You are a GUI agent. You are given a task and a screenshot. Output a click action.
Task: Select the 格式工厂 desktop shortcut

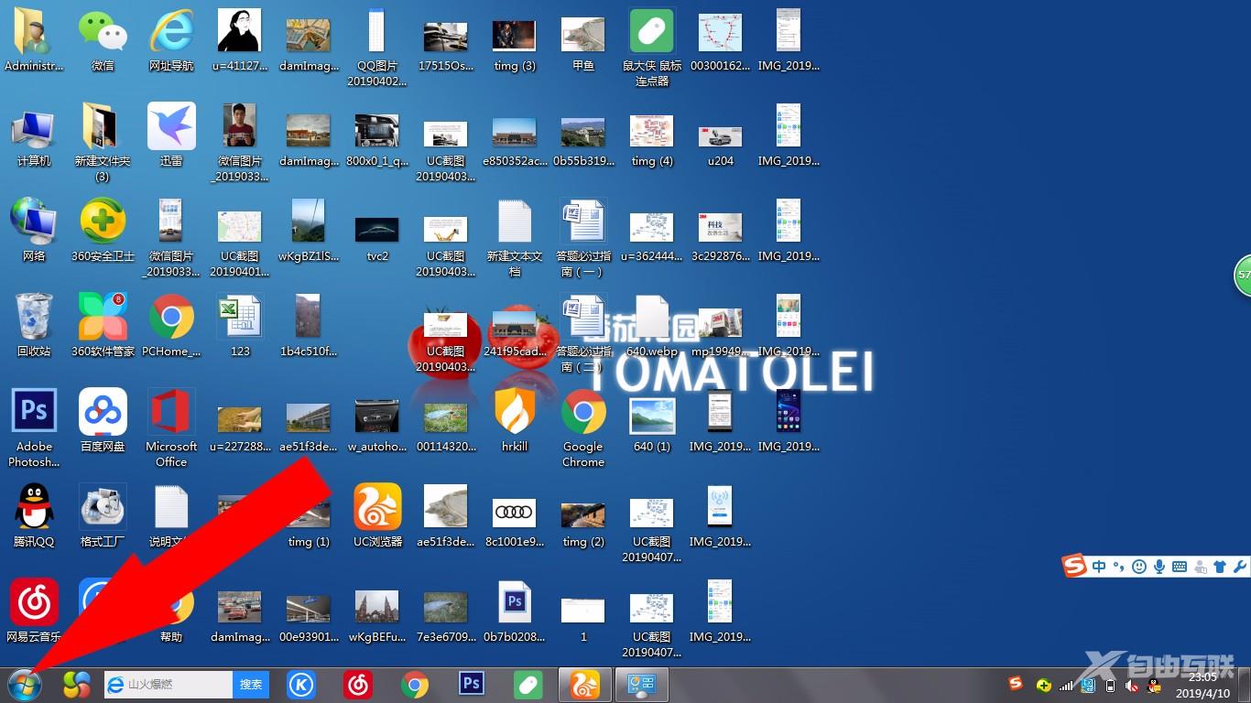click(x=103, y=517)
